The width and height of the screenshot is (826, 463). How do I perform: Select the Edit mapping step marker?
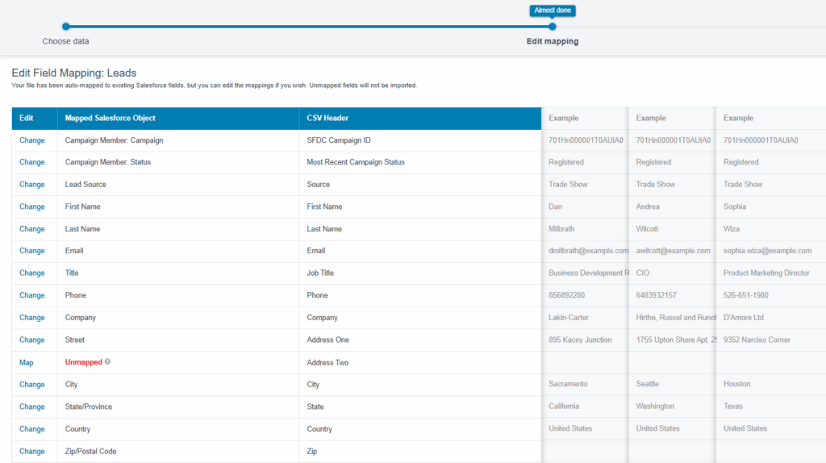[552, 27]
